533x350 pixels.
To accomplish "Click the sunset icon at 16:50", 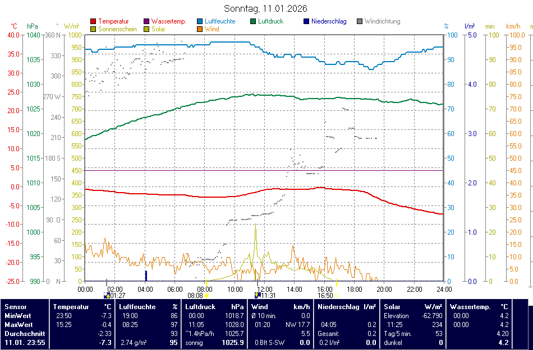I will coord(337,295).
